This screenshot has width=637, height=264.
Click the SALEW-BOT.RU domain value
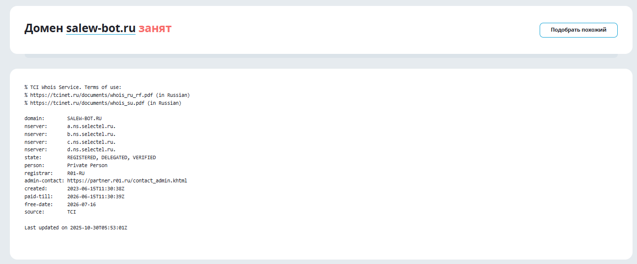(85, 119)
